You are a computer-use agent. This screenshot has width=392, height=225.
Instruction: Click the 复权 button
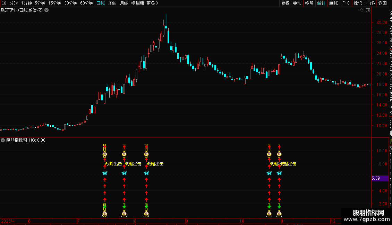point(285,3)
